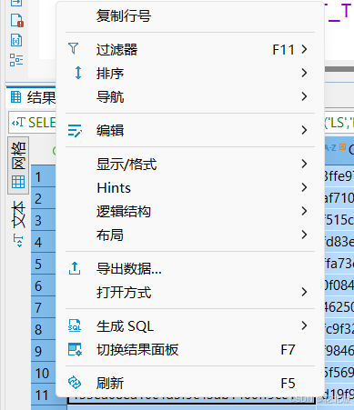The width and height of the screenshot is (354, 410).
Task: Open the 排序 submenu
Action: click(x=190, y=73)
